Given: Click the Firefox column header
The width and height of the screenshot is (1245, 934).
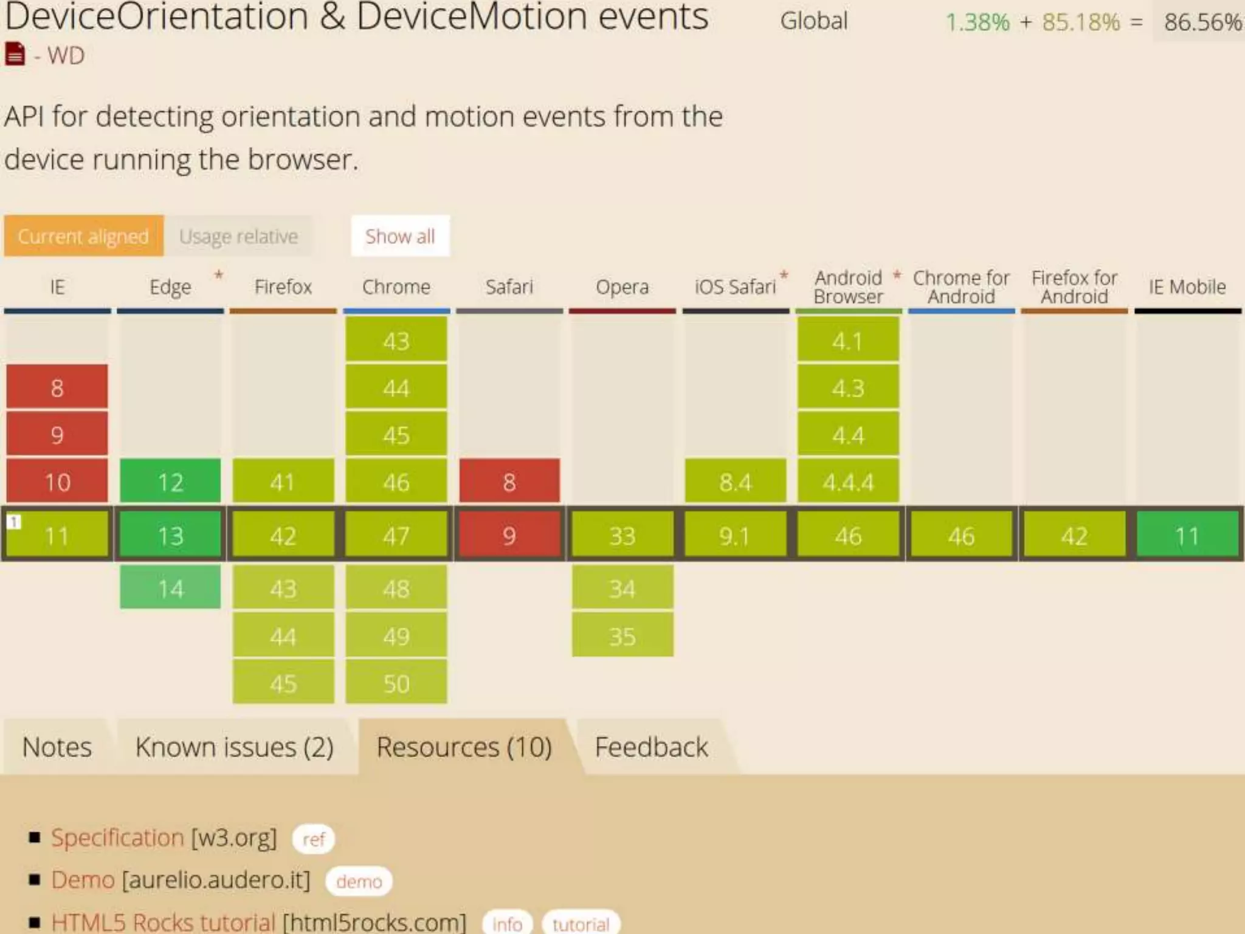Looking at the screenshot, I should coord(283,286).
